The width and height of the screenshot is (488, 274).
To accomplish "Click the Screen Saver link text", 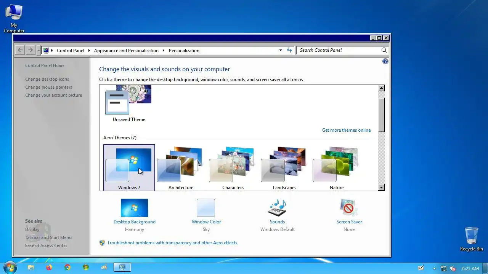I will coord(349,222).
